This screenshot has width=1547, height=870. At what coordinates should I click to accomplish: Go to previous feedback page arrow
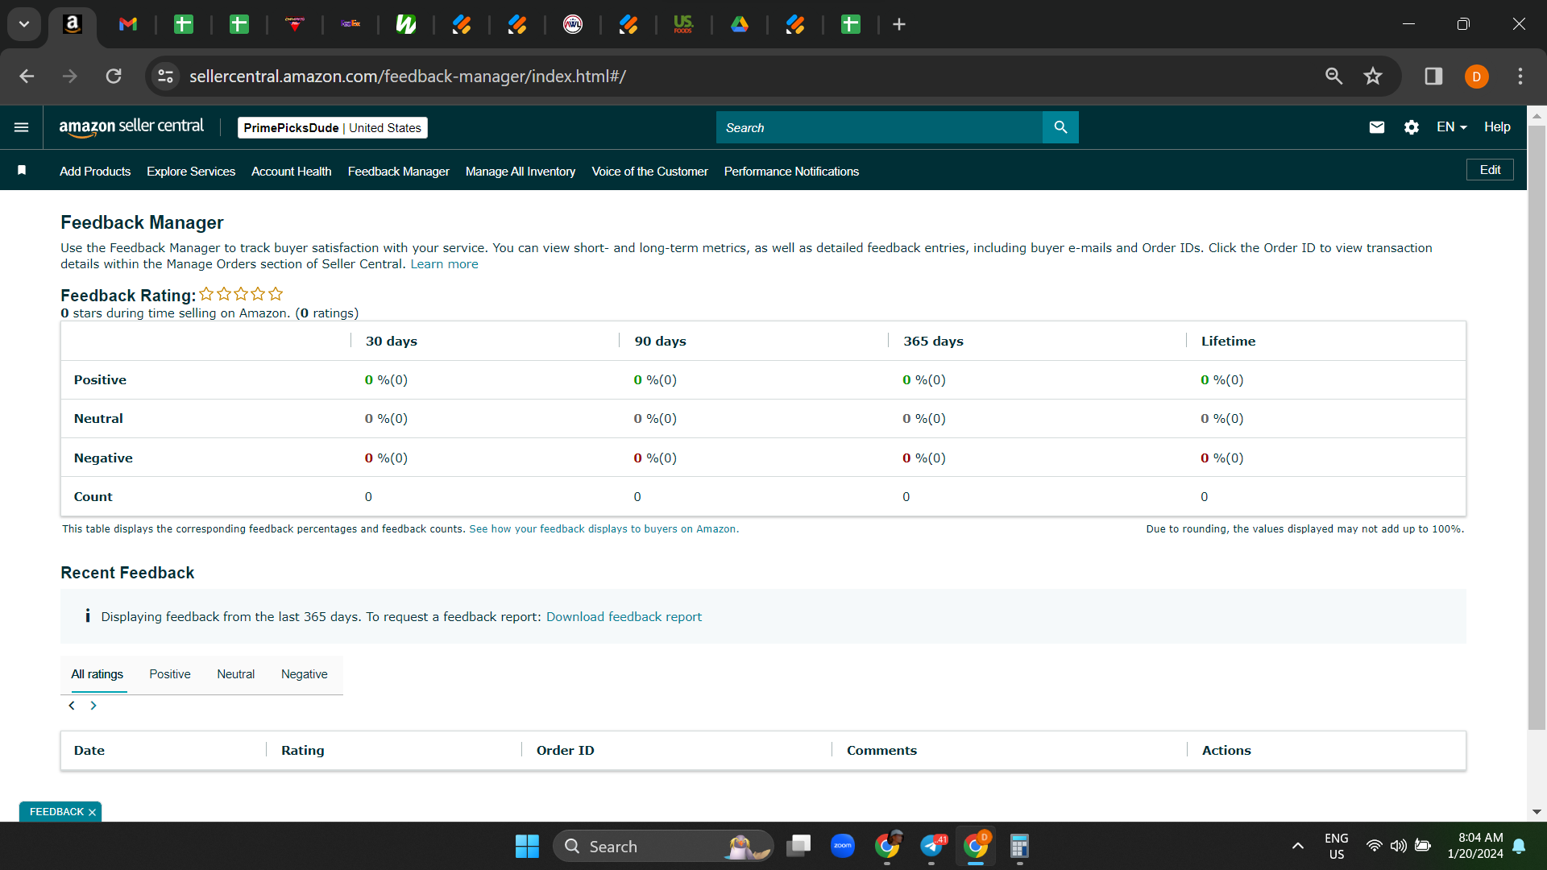coord(72,706)
